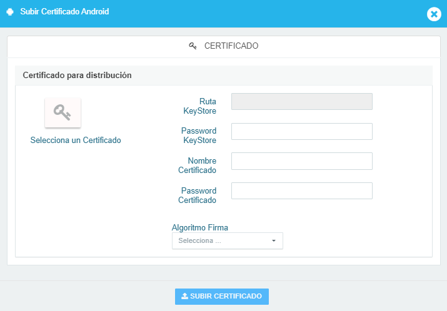The image size is (447, 311).
Task: Close the Subir Certificado Android dialog
Action: tap(434, 14)
